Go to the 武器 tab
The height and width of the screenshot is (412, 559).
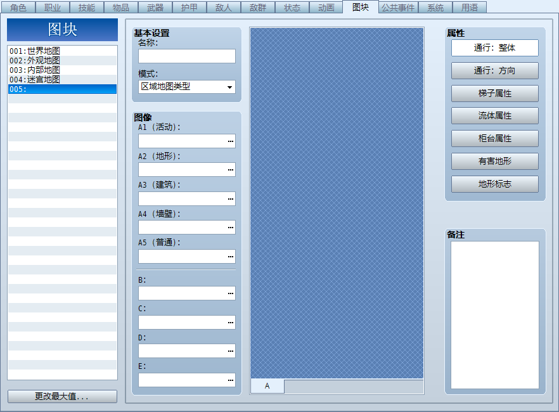point(155,8)
